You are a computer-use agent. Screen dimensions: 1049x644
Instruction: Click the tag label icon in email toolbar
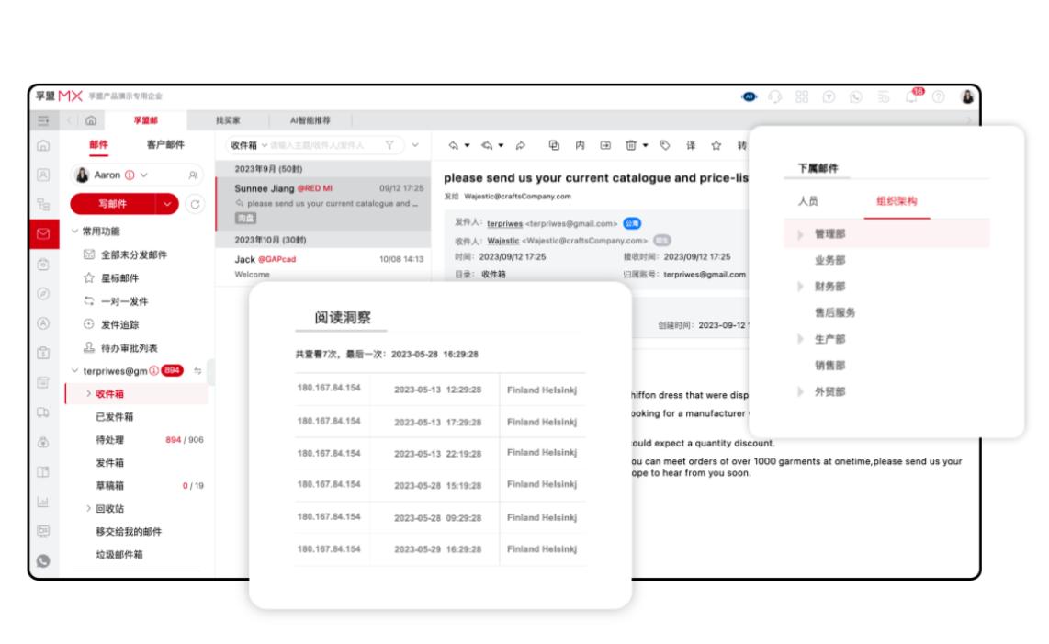pyautogui.click(x=664, y=145)
